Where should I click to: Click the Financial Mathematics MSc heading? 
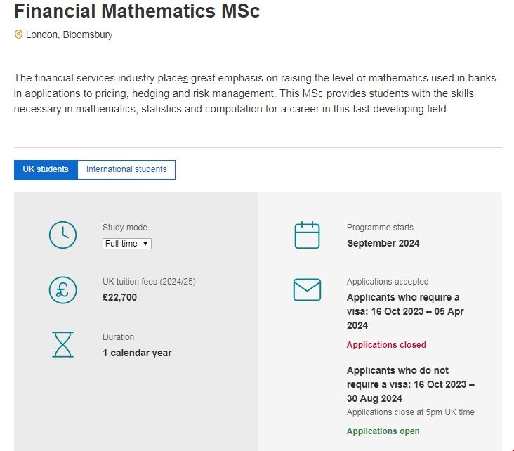click(x=137, y=11)
